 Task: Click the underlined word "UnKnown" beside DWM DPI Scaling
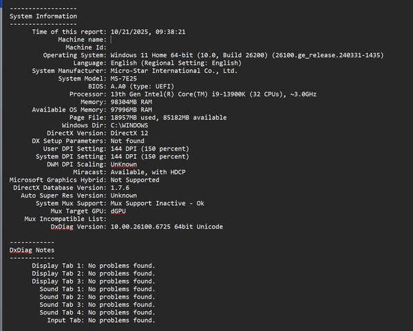pyautogui.click(x=124, y=164)
